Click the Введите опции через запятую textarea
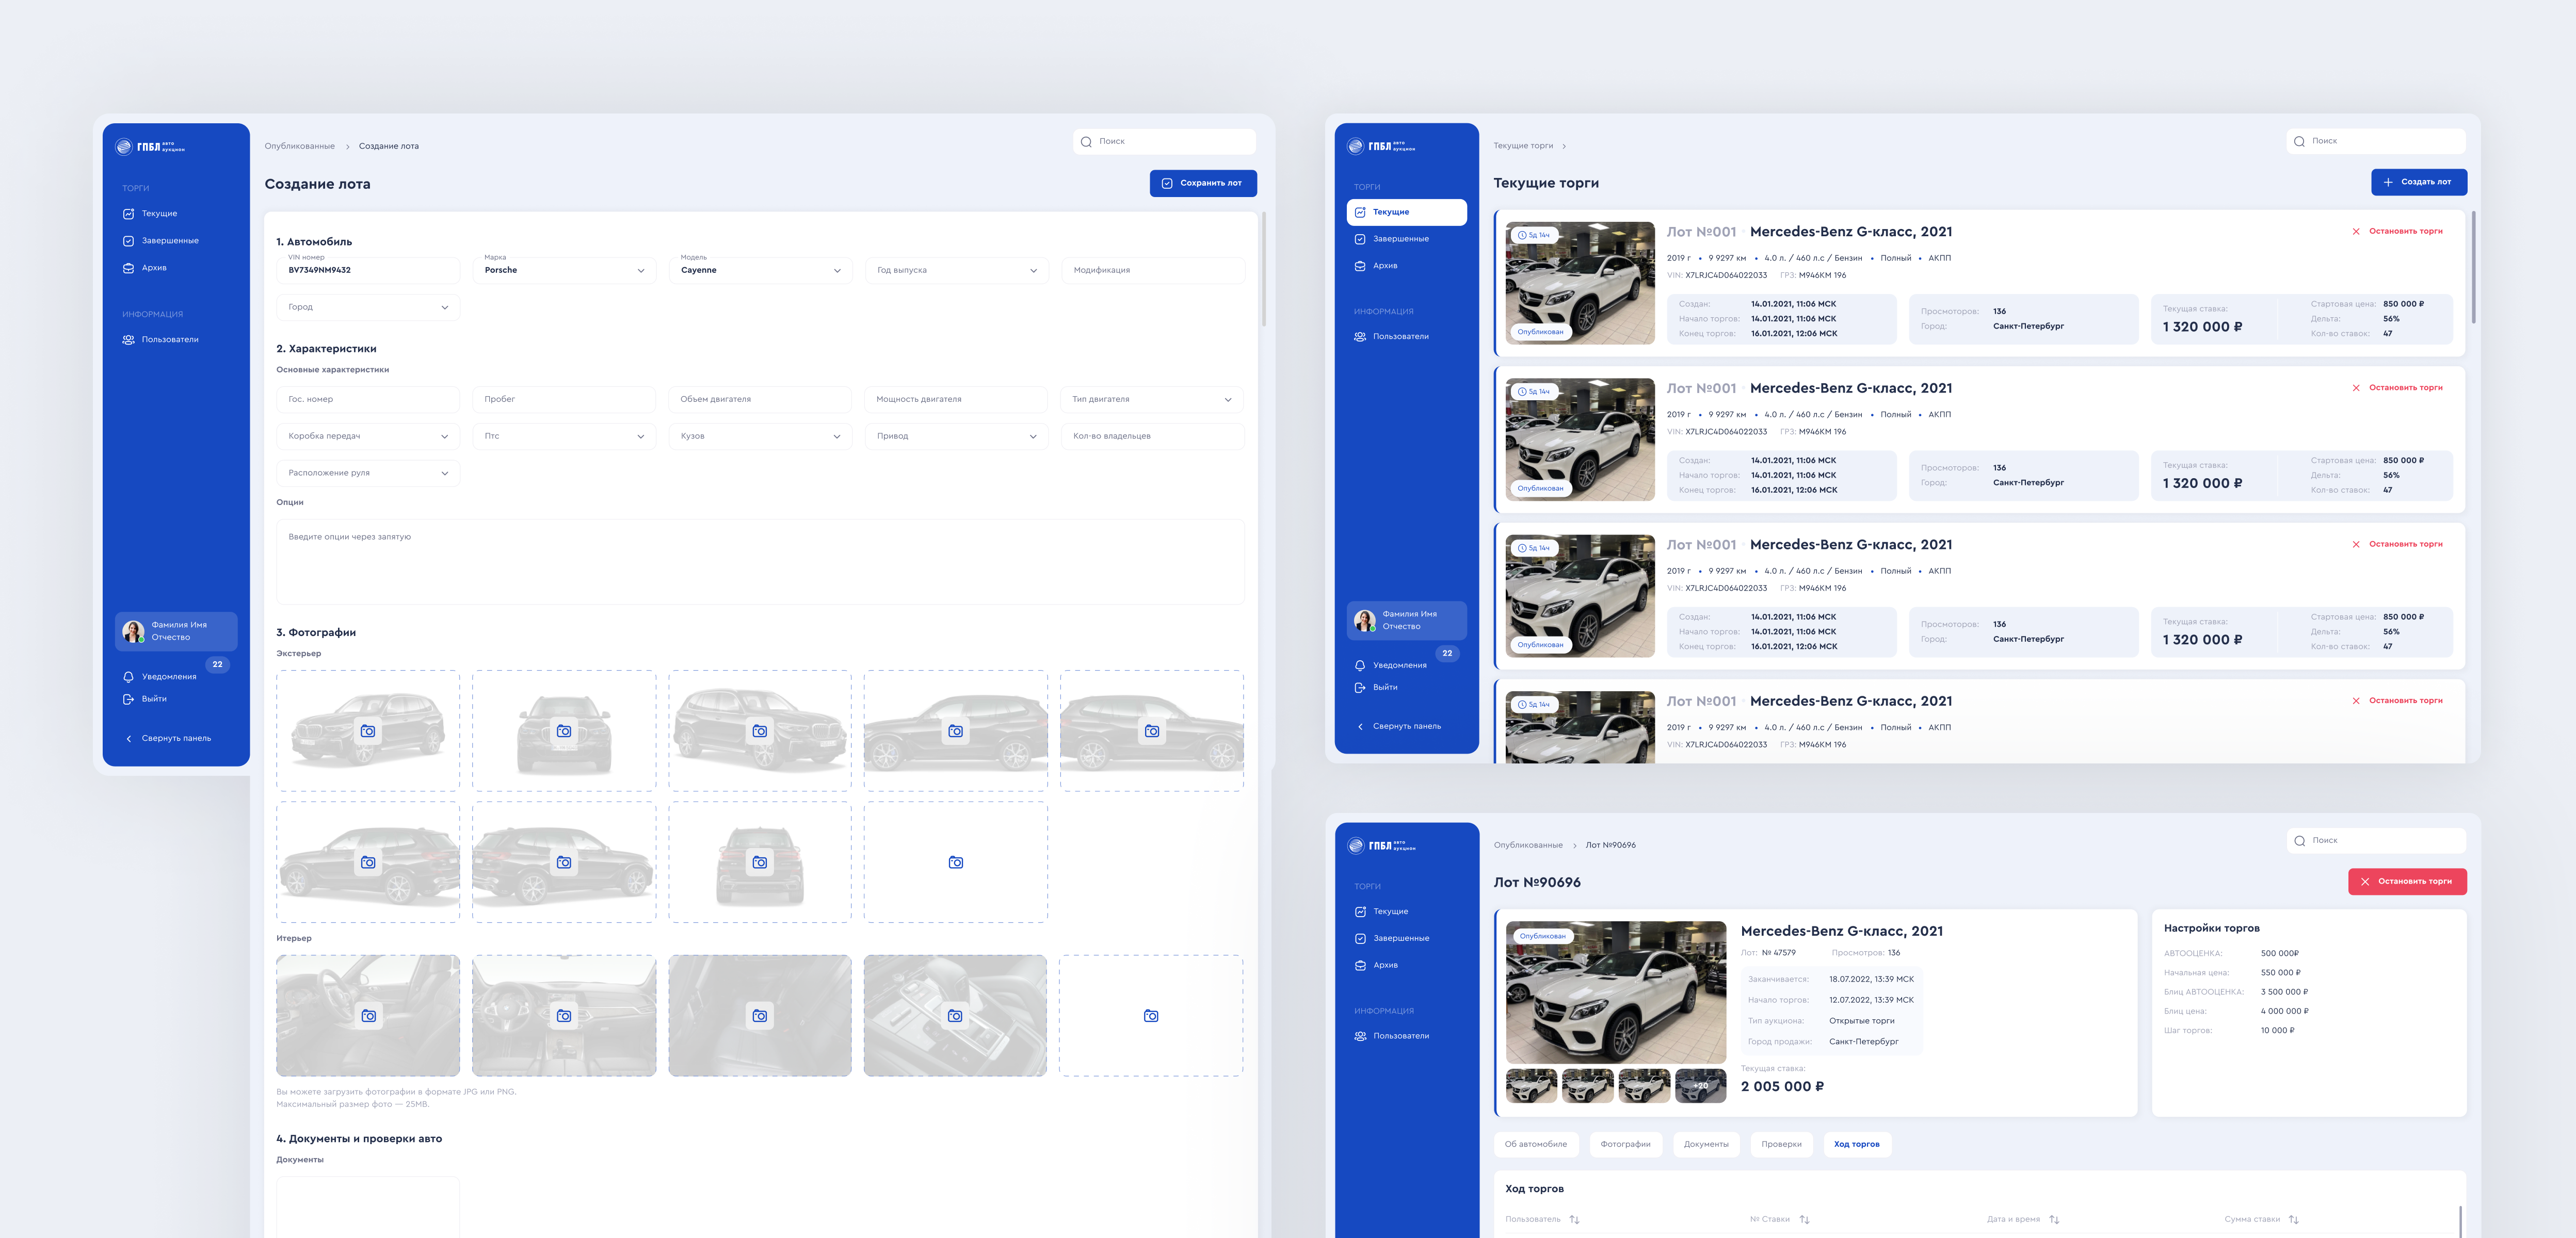2576x1238 pixels. 760,562
